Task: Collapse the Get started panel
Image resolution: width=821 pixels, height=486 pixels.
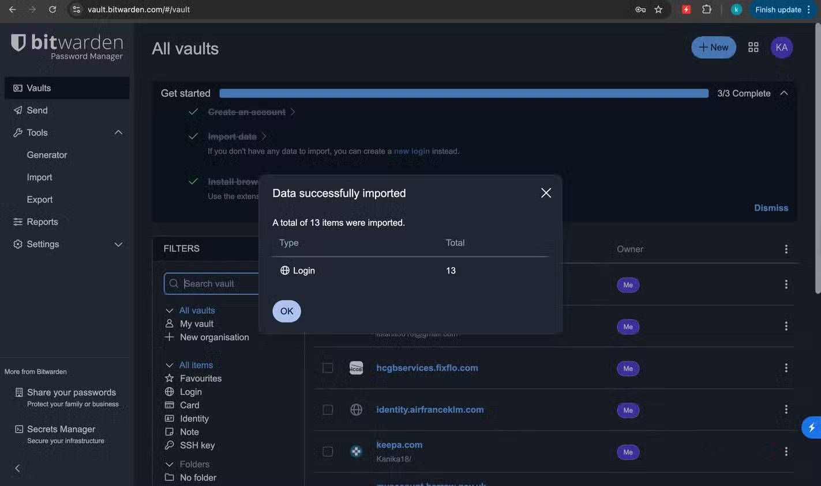Action: pyautogui.click(x=784, y=93)
